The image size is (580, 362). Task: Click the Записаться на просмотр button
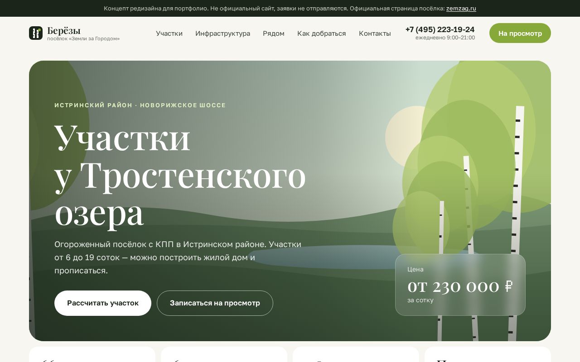coord(215,303)
